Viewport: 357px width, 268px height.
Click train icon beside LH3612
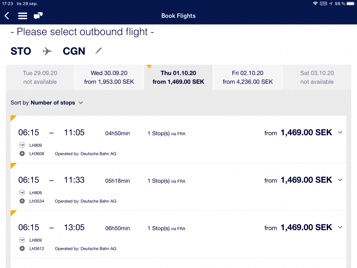[22, 249]
